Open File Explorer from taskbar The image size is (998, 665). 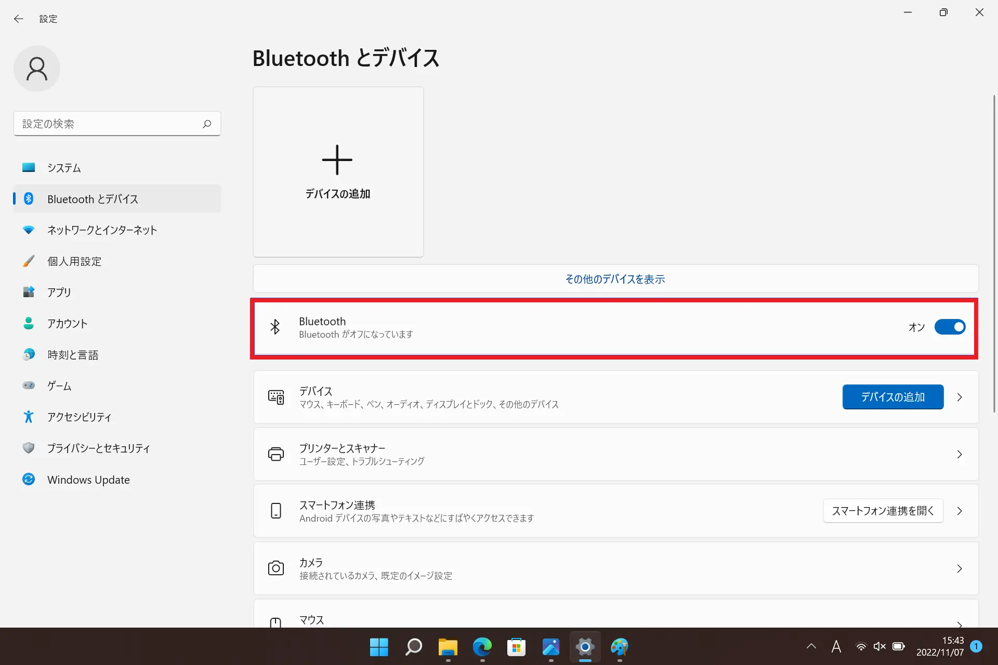point(448,647)
